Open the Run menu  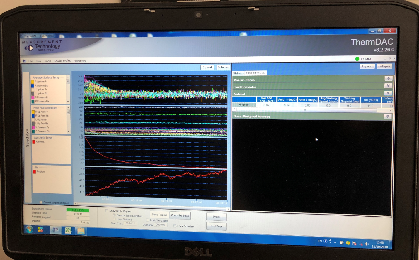click(x=39, y=61)
